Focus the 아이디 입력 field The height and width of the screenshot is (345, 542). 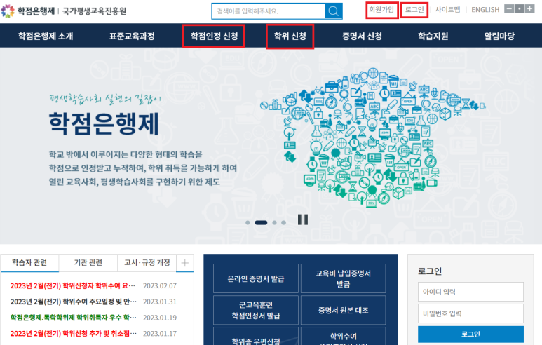click(x=470, y=292)
